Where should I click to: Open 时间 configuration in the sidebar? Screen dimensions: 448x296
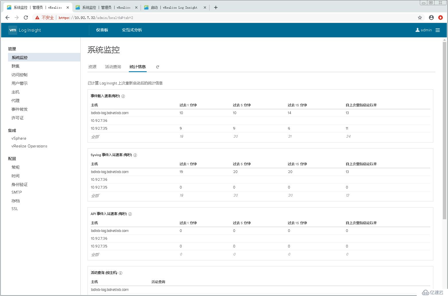[15, 176]
